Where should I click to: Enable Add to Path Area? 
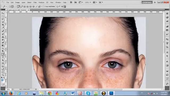pyautogui.click(x=57, y=6)
